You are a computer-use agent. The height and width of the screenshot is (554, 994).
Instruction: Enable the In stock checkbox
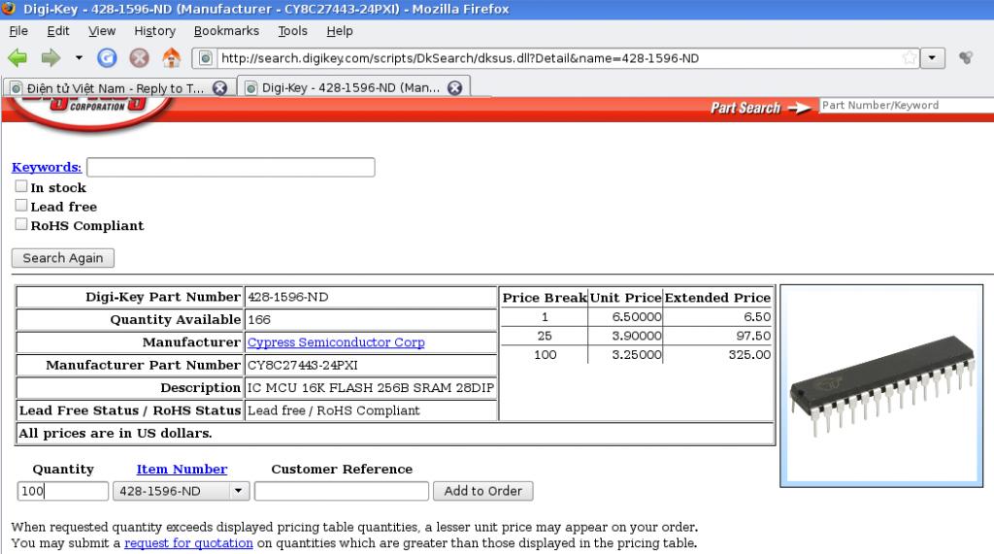21,186
